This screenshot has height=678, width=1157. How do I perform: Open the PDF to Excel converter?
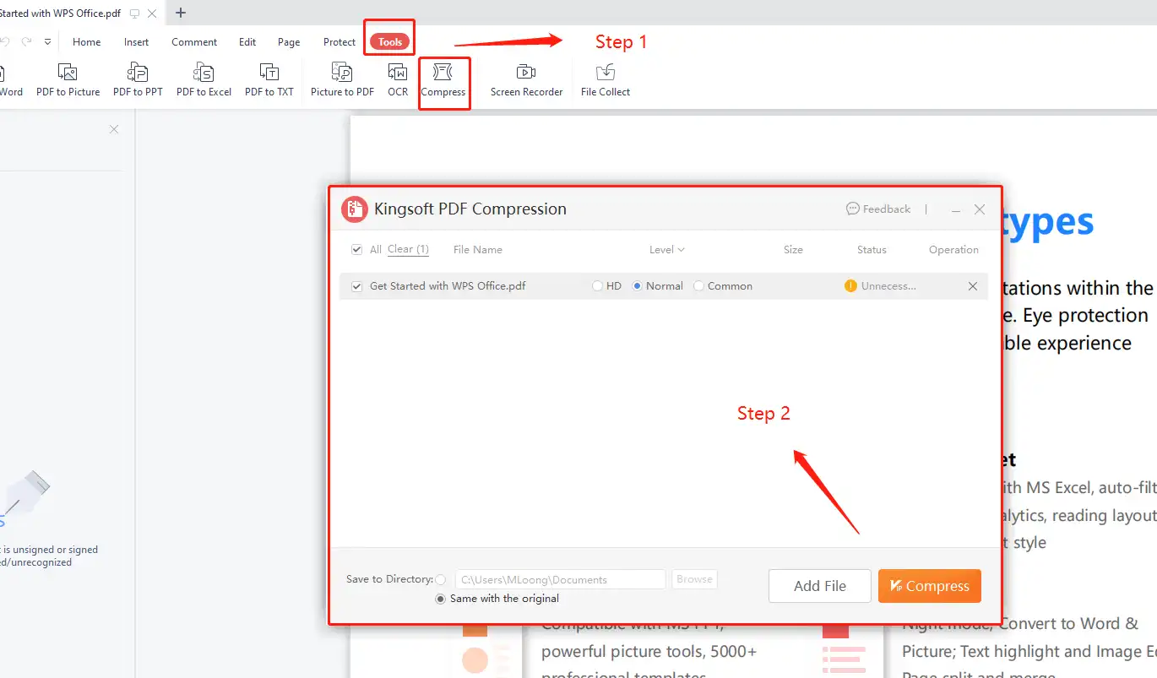click(204, 80)
